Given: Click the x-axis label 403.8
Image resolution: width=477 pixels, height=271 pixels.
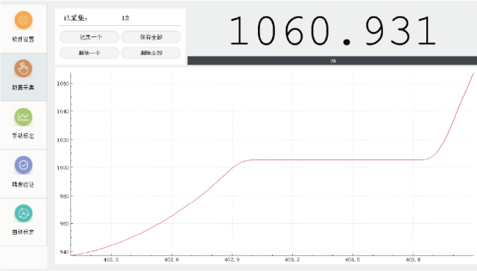Looking at the screenshot, I should click(x=413, y=260).
